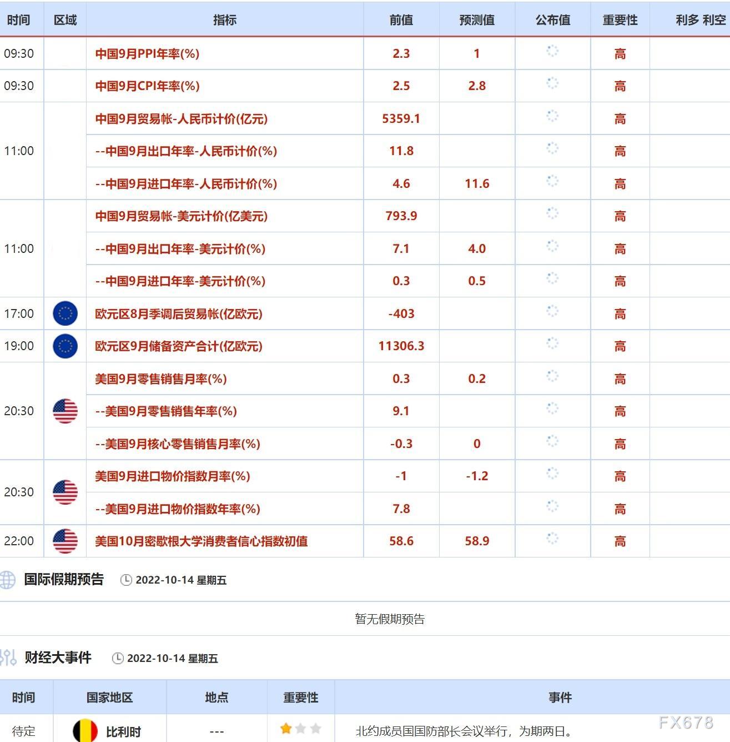Open the 中国9月PPI年率(%) indicator link
The width and height of the screenshot is (730, 742).
click(147, 54)
